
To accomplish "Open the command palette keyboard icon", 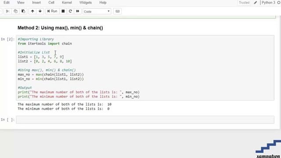I will [x=117, y=11].
